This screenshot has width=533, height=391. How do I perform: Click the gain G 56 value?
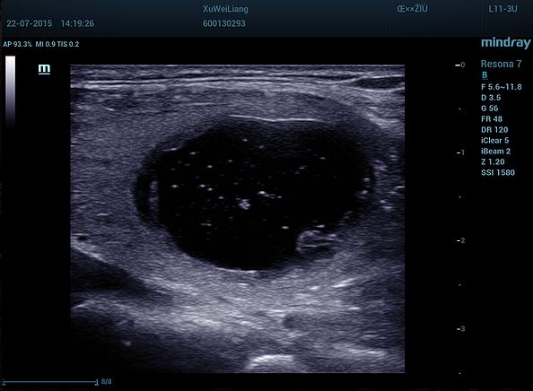click(x=490, y=109)
